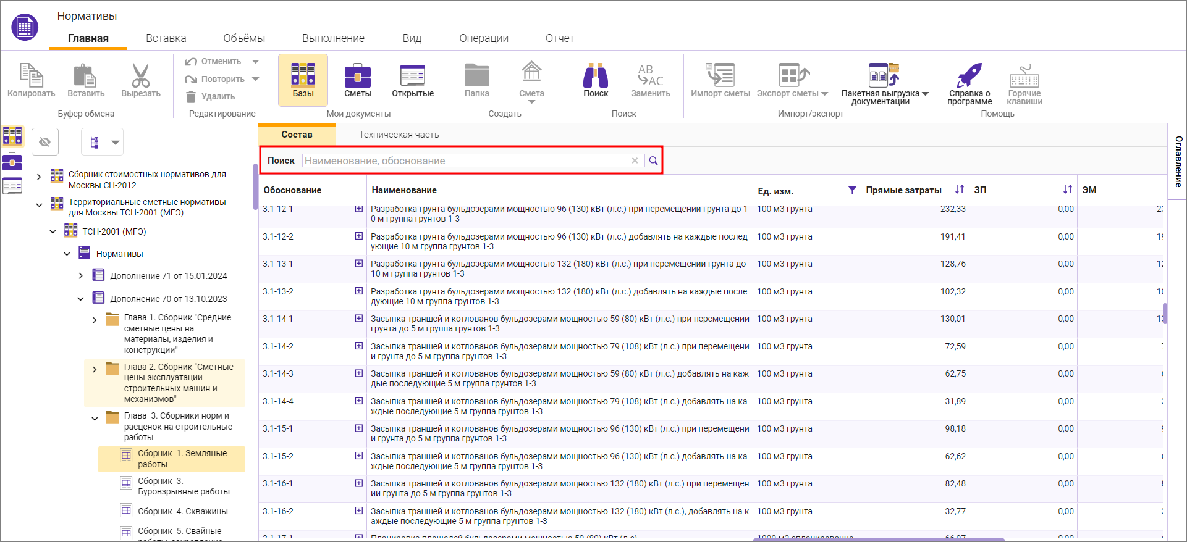The width and height of the screenshot is (1187, 542).
Task: Switch to the Вставка ribbon tab
Action: (x=166, y=38)
